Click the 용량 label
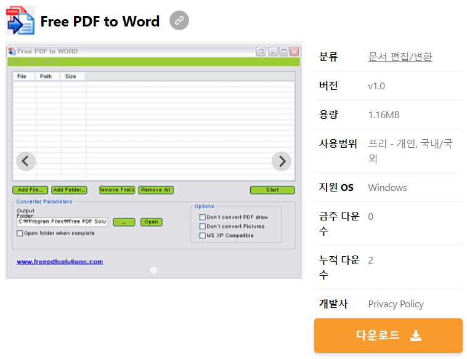Image resolution: width=467 pixels, height=359 pixels. [x=328, y=115]
